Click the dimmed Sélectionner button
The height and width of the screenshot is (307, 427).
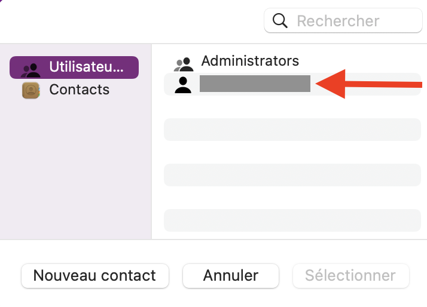(350, 275)
